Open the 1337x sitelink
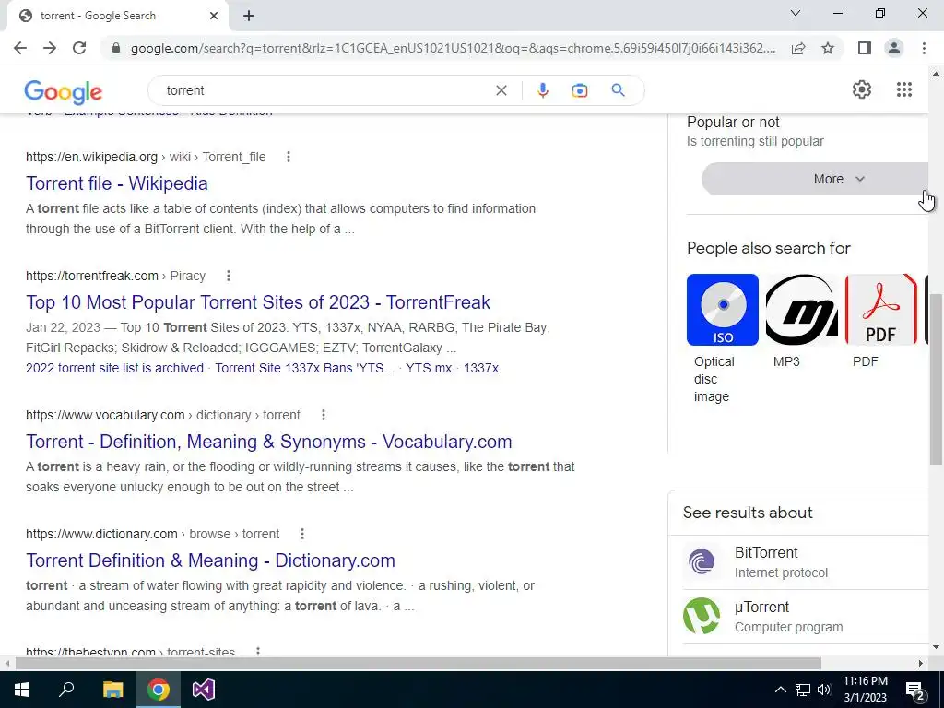The width and height of the screenshot is (944, 708). pos(481,368)
